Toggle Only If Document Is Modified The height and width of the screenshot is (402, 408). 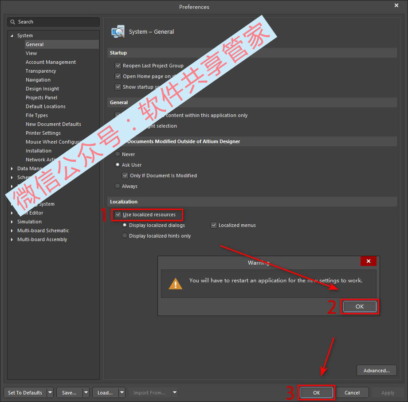(125, 176)
